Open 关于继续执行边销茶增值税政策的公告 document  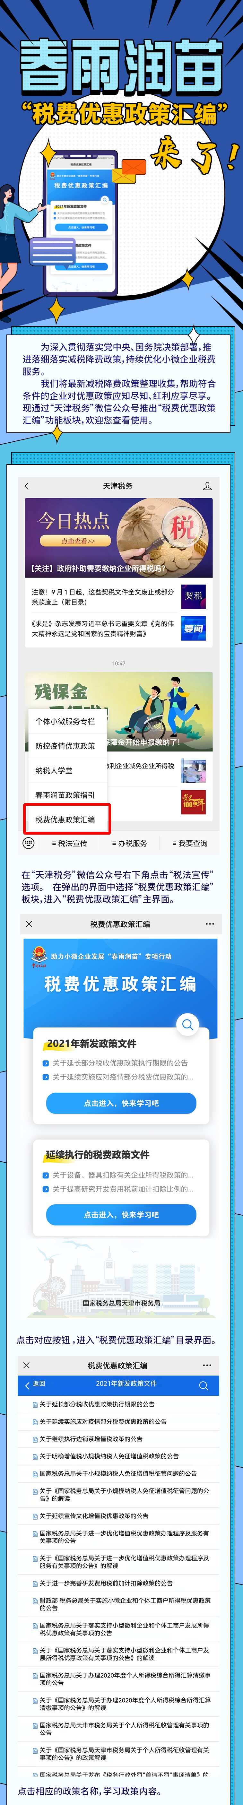coord(91,1438)
